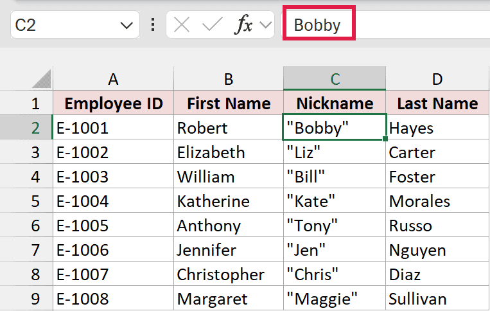
Task: Select row 1 header
Action: click(26, 103)
